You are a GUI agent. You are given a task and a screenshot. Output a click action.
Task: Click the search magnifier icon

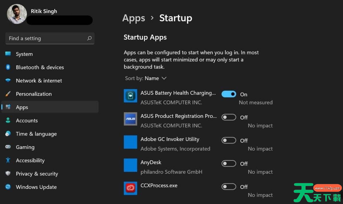pyautogui.click(x=89, y=38)
